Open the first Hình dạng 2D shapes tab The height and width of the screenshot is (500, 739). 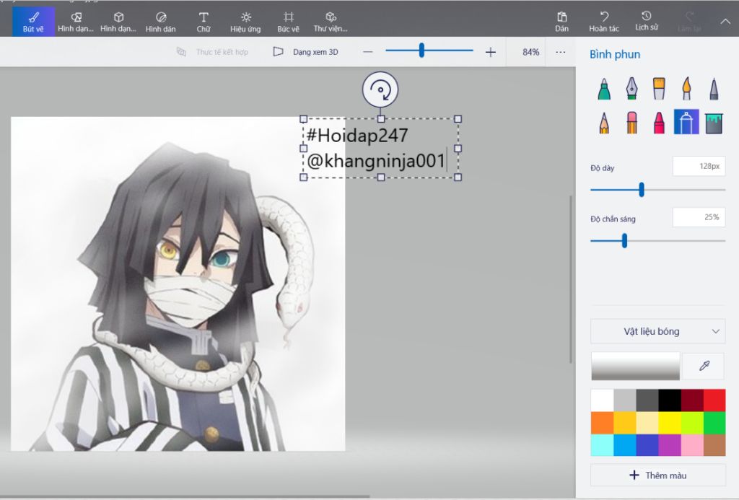[76, 22]
